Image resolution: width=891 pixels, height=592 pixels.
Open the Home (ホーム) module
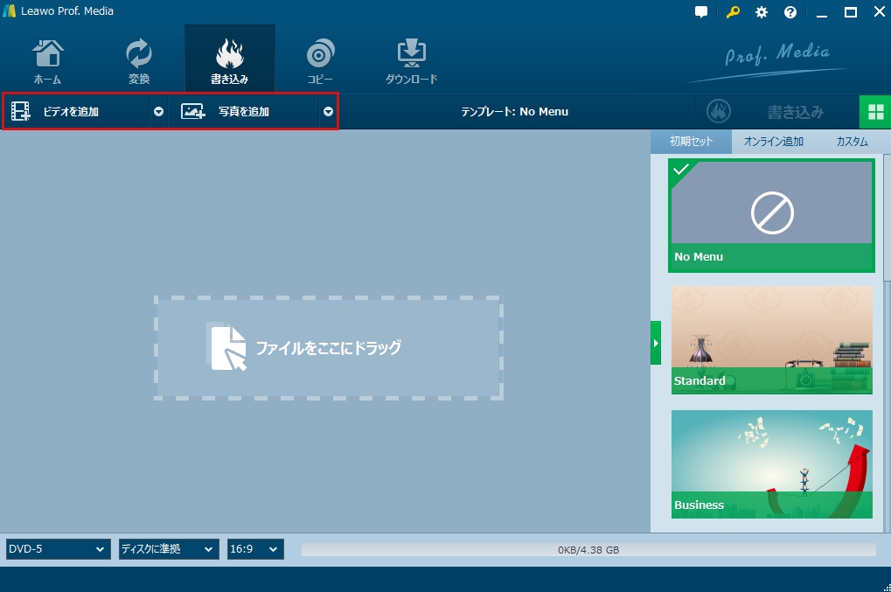pyautogui.click(x=47, y=61)
